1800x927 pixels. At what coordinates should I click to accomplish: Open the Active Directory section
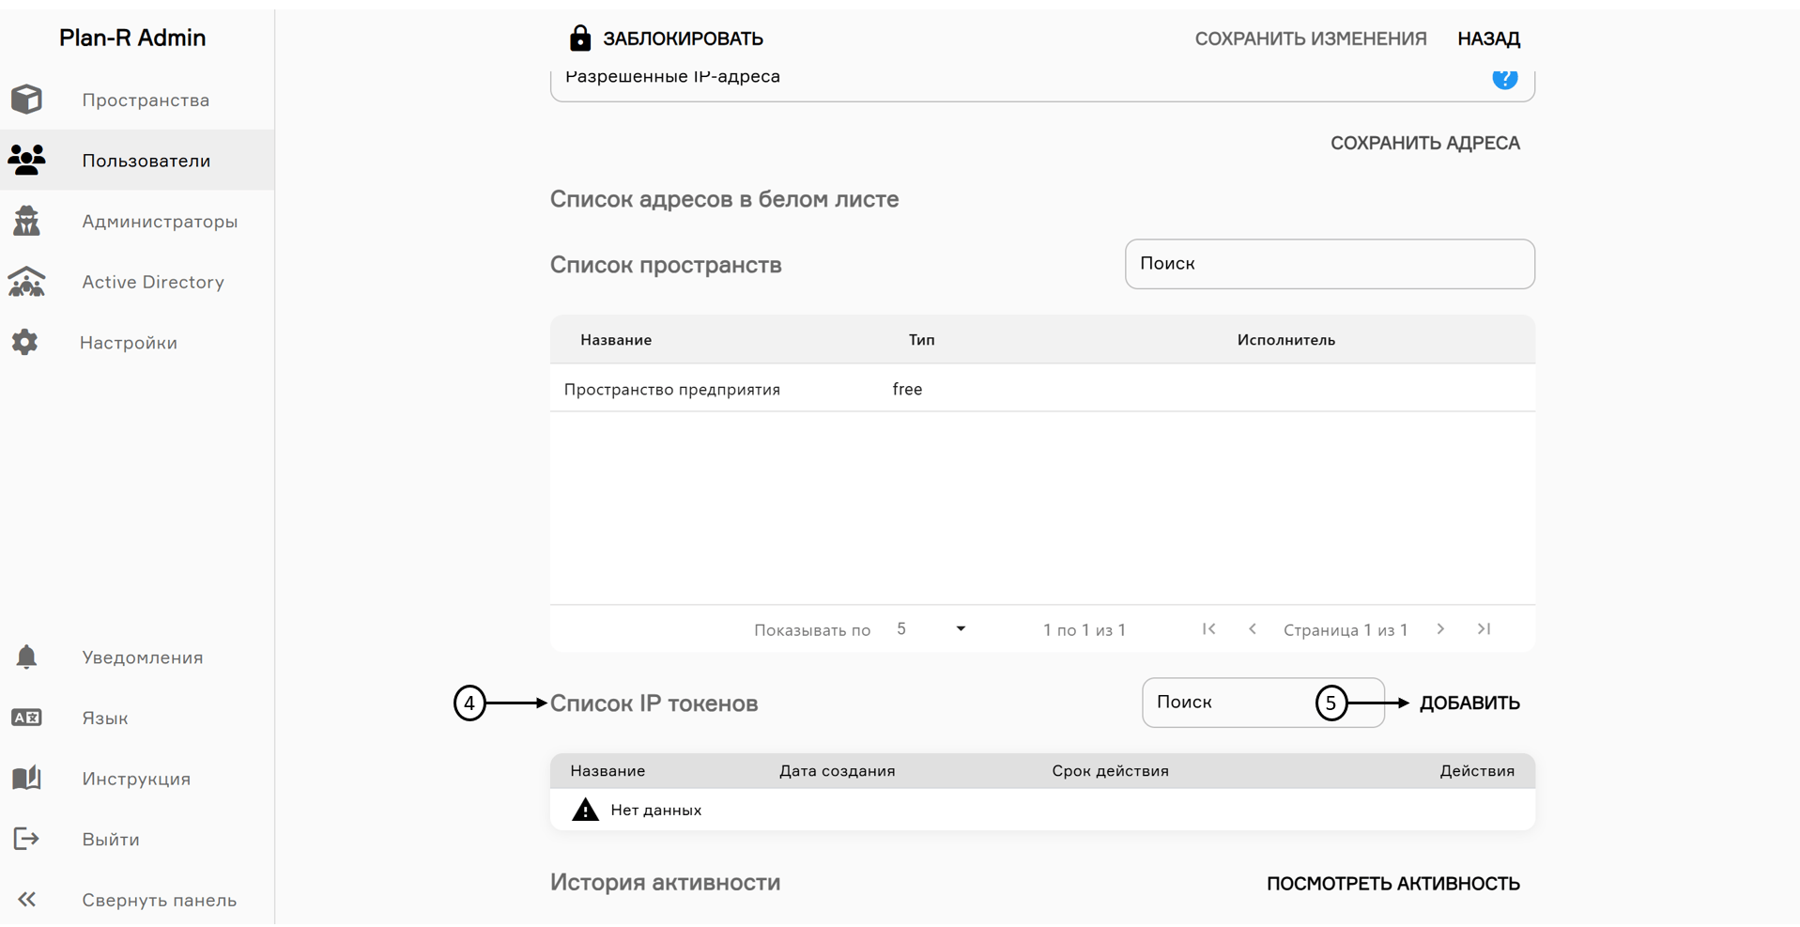152,282
